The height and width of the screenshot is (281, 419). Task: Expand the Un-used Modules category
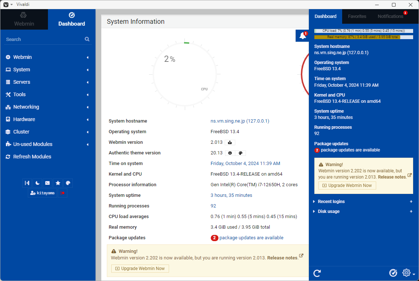48,144
